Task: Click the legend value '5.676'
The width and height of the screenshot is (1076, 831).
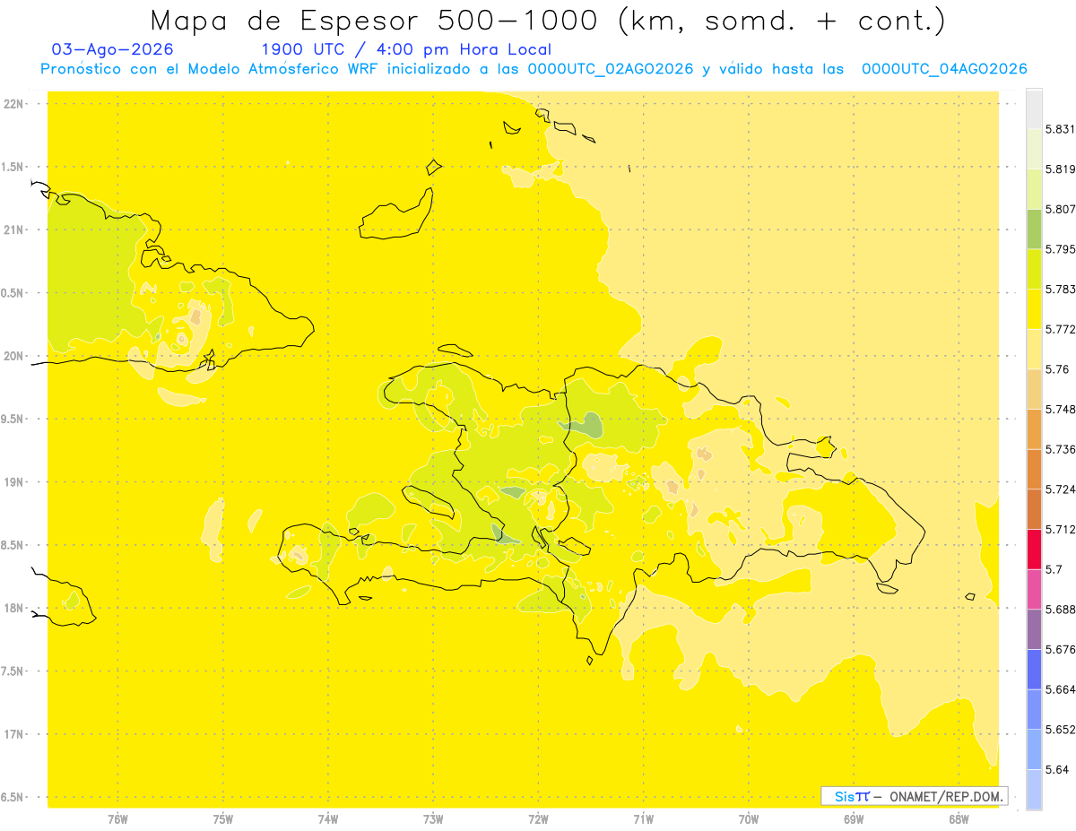Action: (x=1060, y=649)
